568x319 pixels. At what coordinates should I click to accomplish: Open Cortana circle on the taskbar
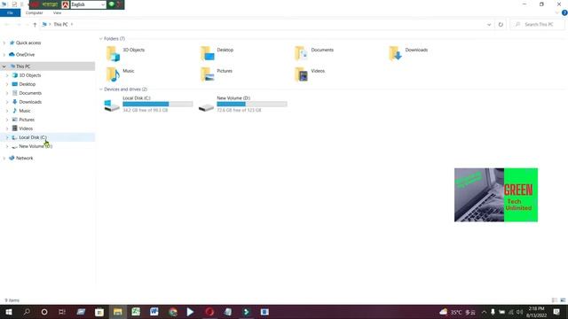point(44,312)
